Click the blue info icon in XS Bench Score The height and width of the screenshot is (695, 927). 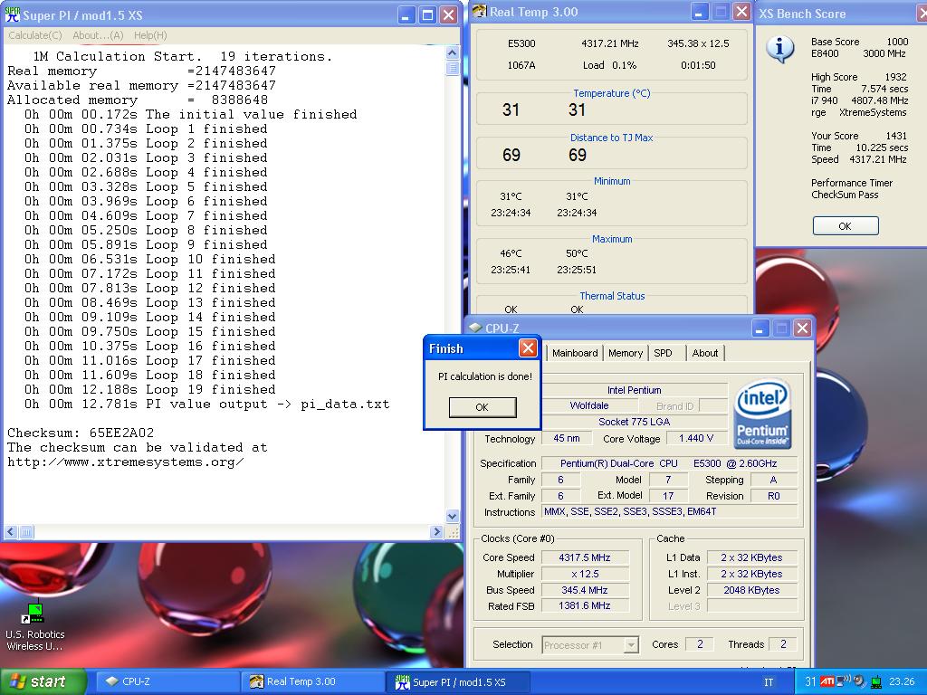[x=779, y=49]
